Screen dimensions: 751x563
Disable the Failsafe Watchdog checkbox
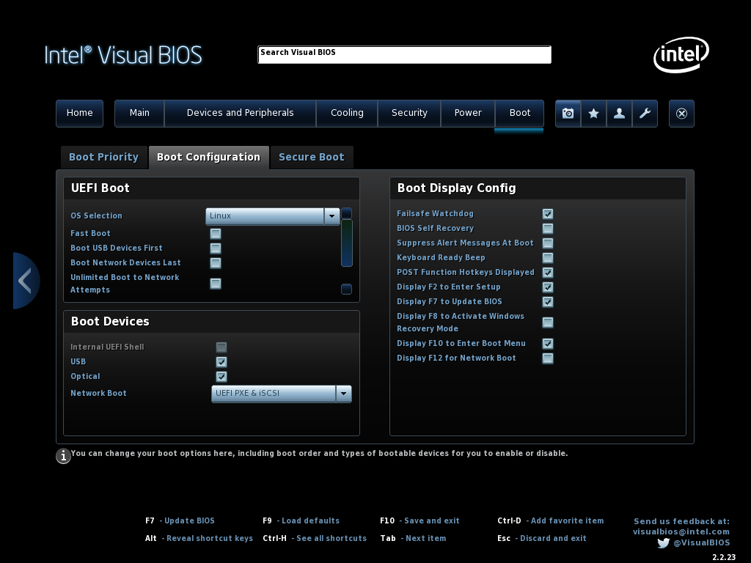[548, 214]
